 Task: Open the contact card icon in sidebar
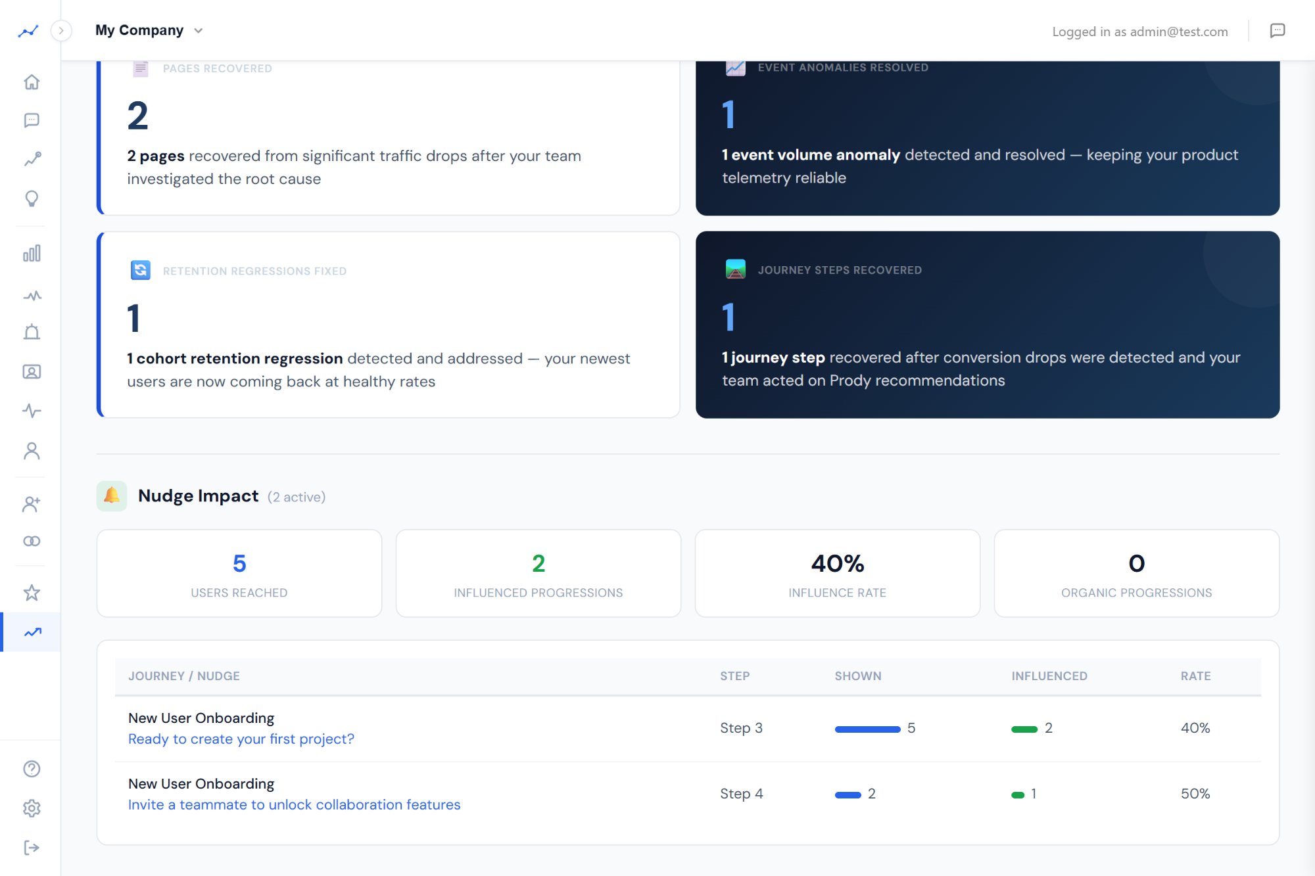pos(32,372)
